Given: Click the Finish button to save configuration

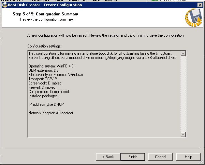Looking at the screenshot, I should pyautogui.click(x=133, y=157).
